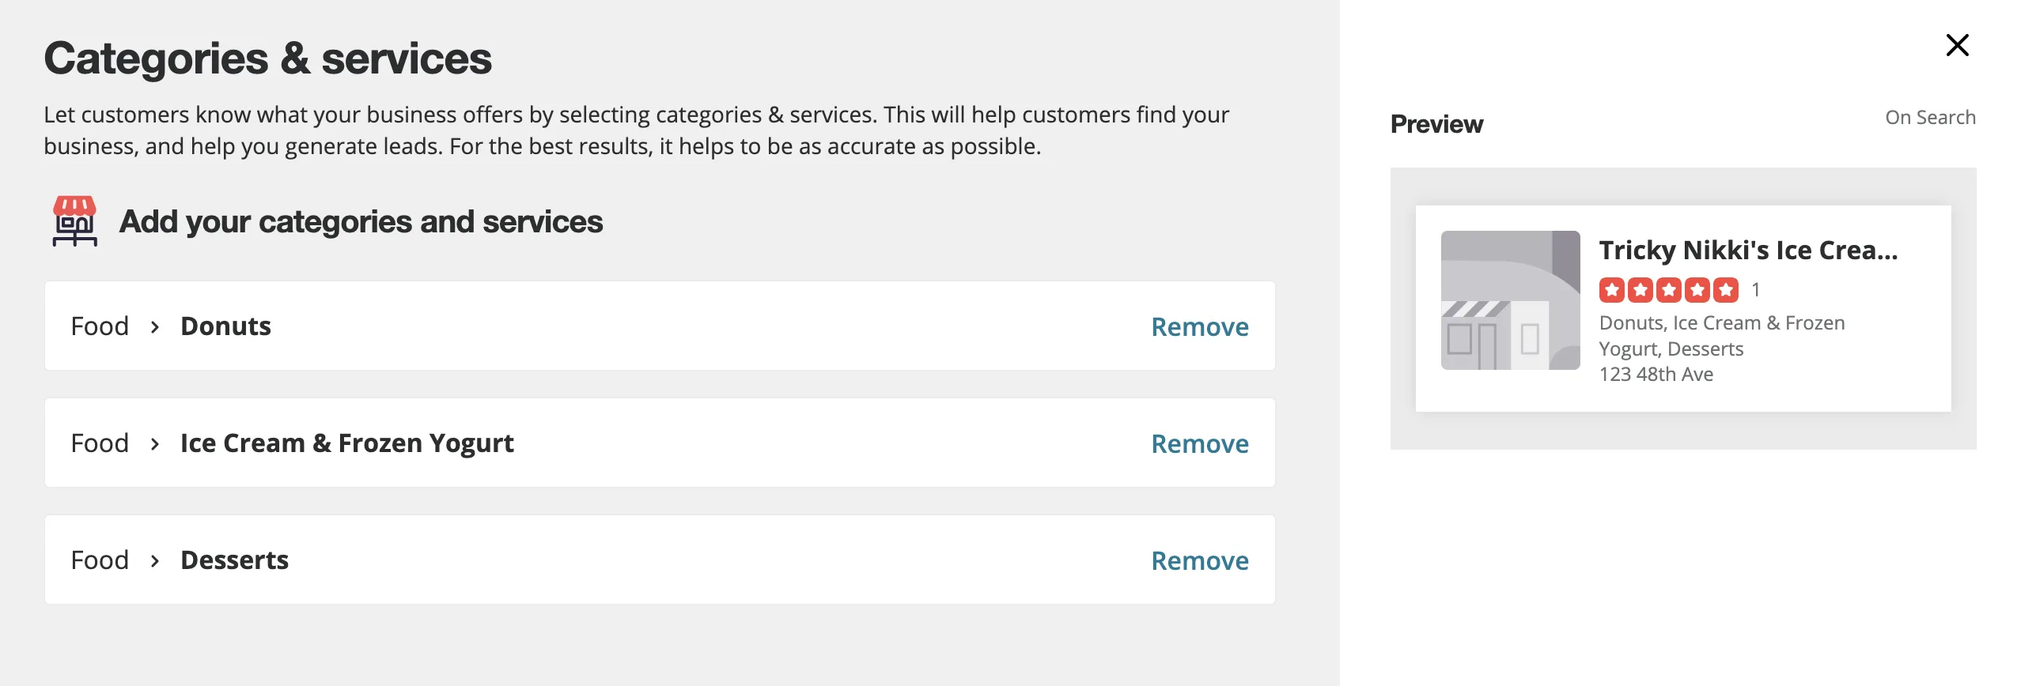Click Food breadcrumb in the Donuts row

[x=100, y=326]
